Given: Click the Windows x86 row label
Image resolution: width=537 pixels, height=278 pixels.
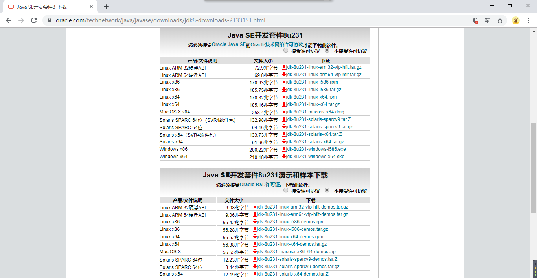Looking at the screenshot, I should click(x=173, y=149).
